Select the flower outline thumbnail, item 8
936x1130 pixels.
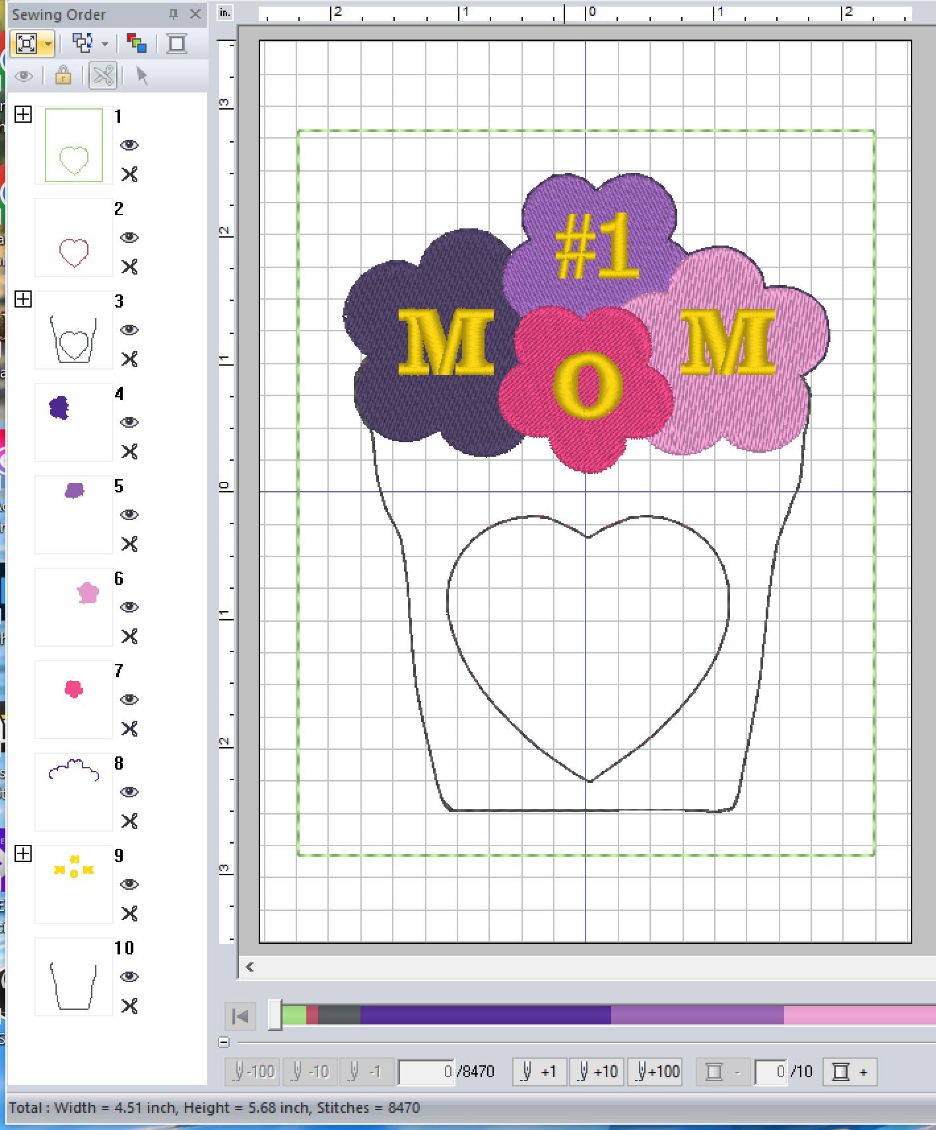point(74,792)
